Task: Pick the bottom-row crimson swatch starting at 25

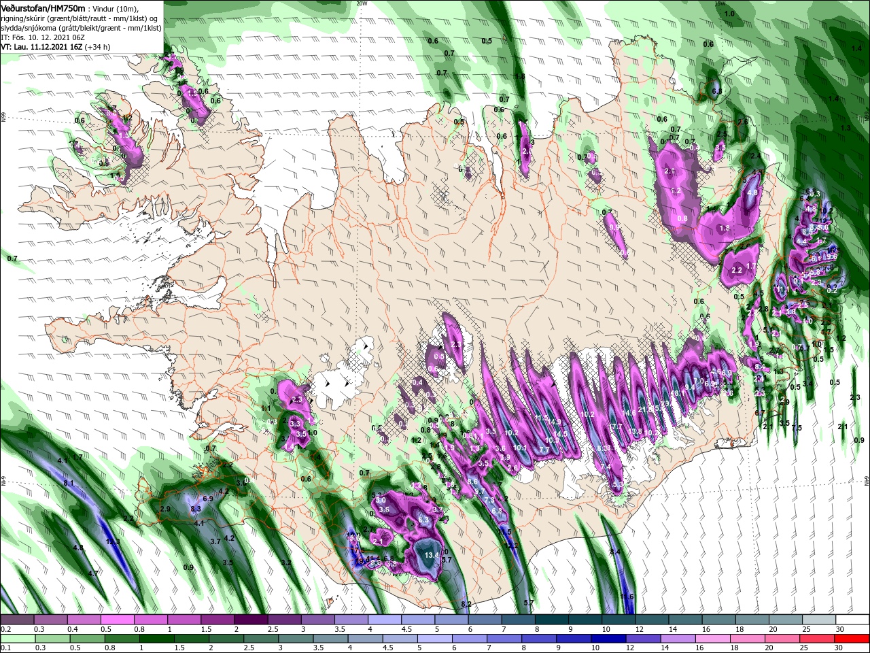Action: (x=816, y=639)
